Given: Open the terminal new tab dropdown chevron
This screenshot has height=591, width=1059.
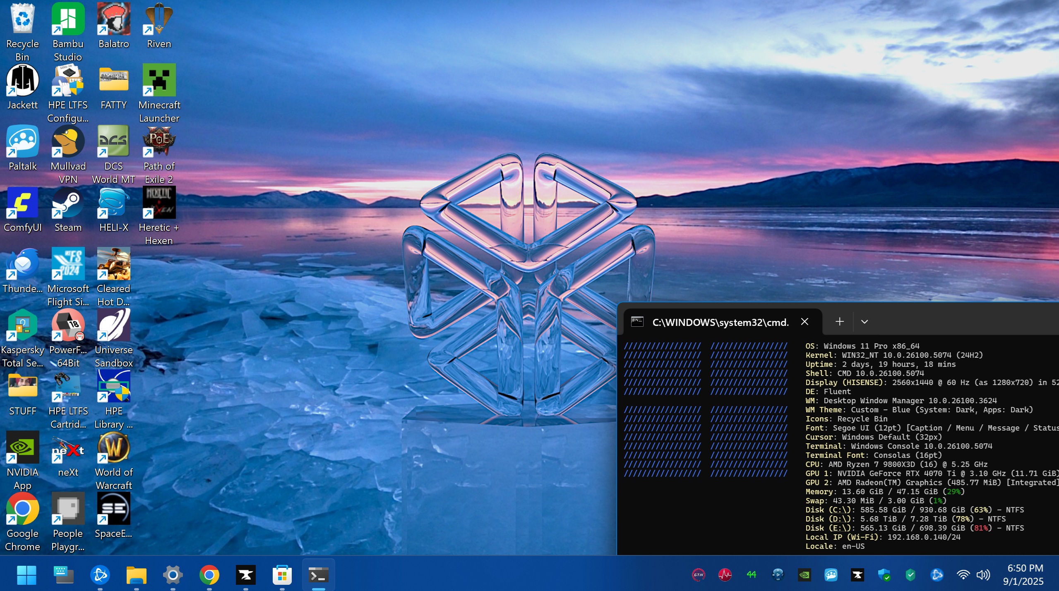Looking at the screenshot, I should (x=864, y=322).
